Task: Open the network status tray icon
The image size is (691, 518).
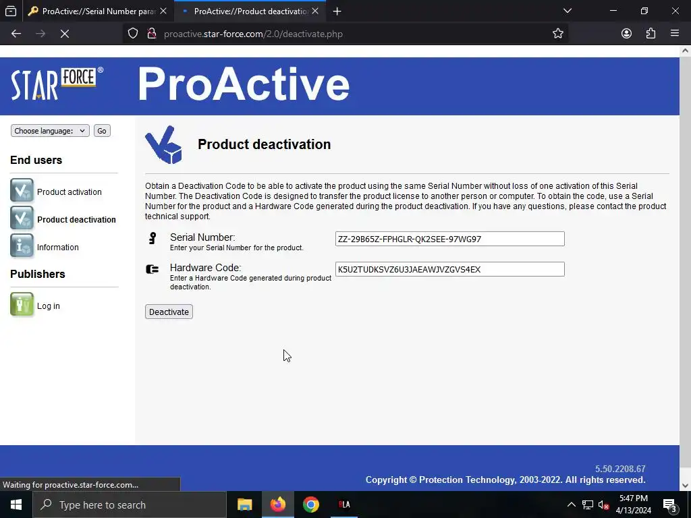Action: click(588, 505)
